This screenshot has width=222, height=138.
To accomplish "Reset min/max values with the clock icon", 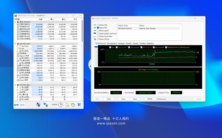I will click(x=61, y=105).
